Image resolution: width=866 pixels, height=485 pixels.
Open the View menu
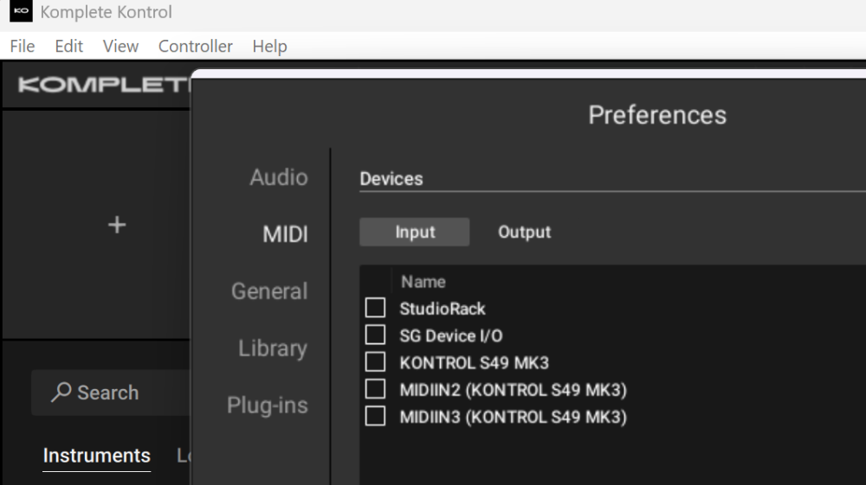[x=120, y=47]
